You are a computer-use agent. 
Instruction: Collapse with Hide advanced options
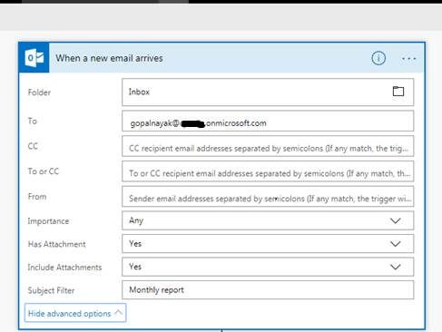(x=75, y=313)
